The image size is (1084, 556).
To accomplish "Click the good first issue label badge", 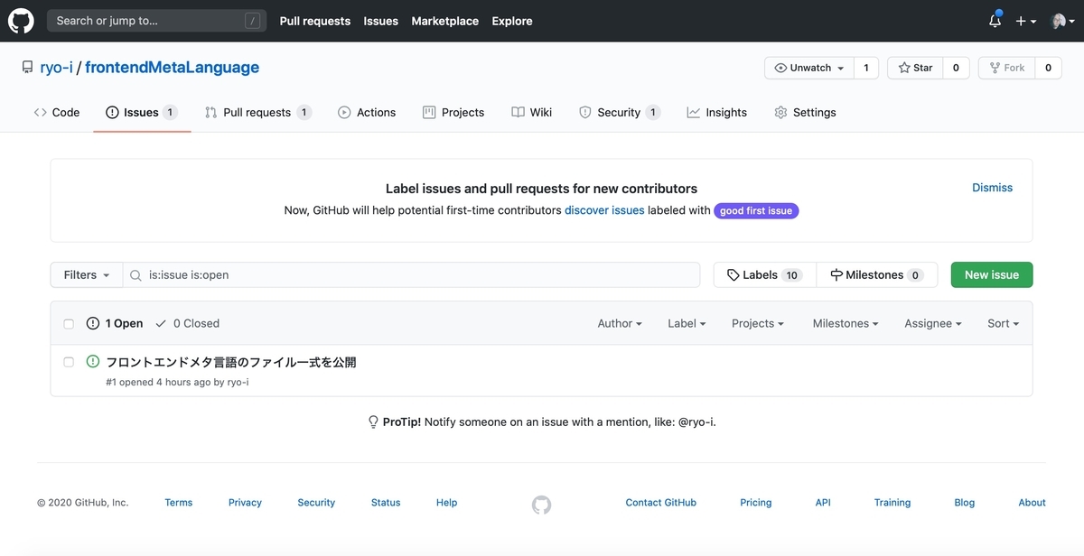I will [x=756, y=210].
